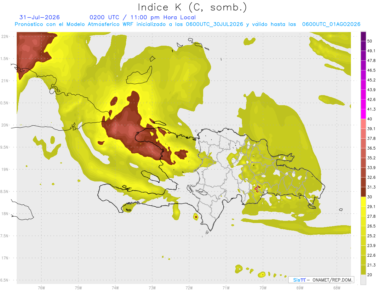Click the colorbar value '39.1'
The width and height of the screenshot is (378, 292).
(371, 129)
